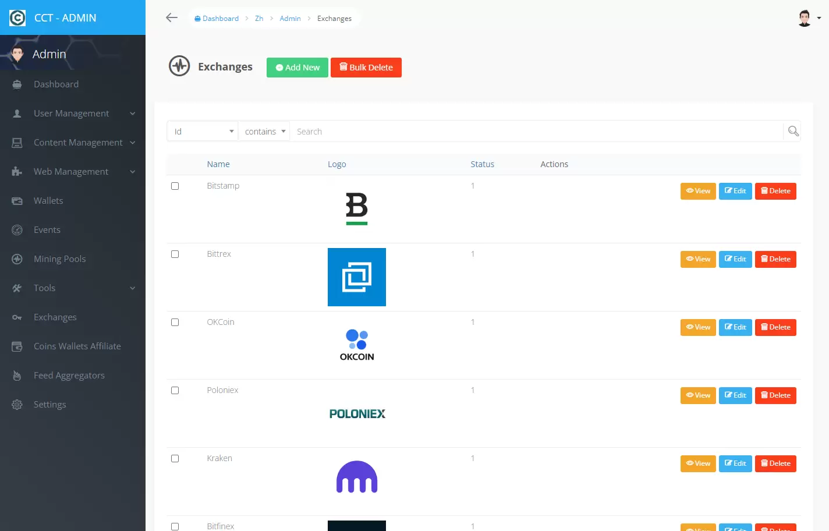Click the search magnifier icon
This screenshot has width=829, height=531.
point(793,131)
